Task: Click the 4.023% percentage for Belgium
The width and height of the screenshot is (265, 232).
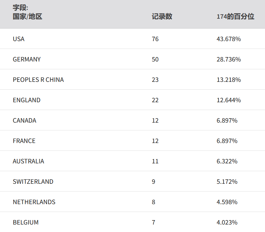Action: click(227, 222)
